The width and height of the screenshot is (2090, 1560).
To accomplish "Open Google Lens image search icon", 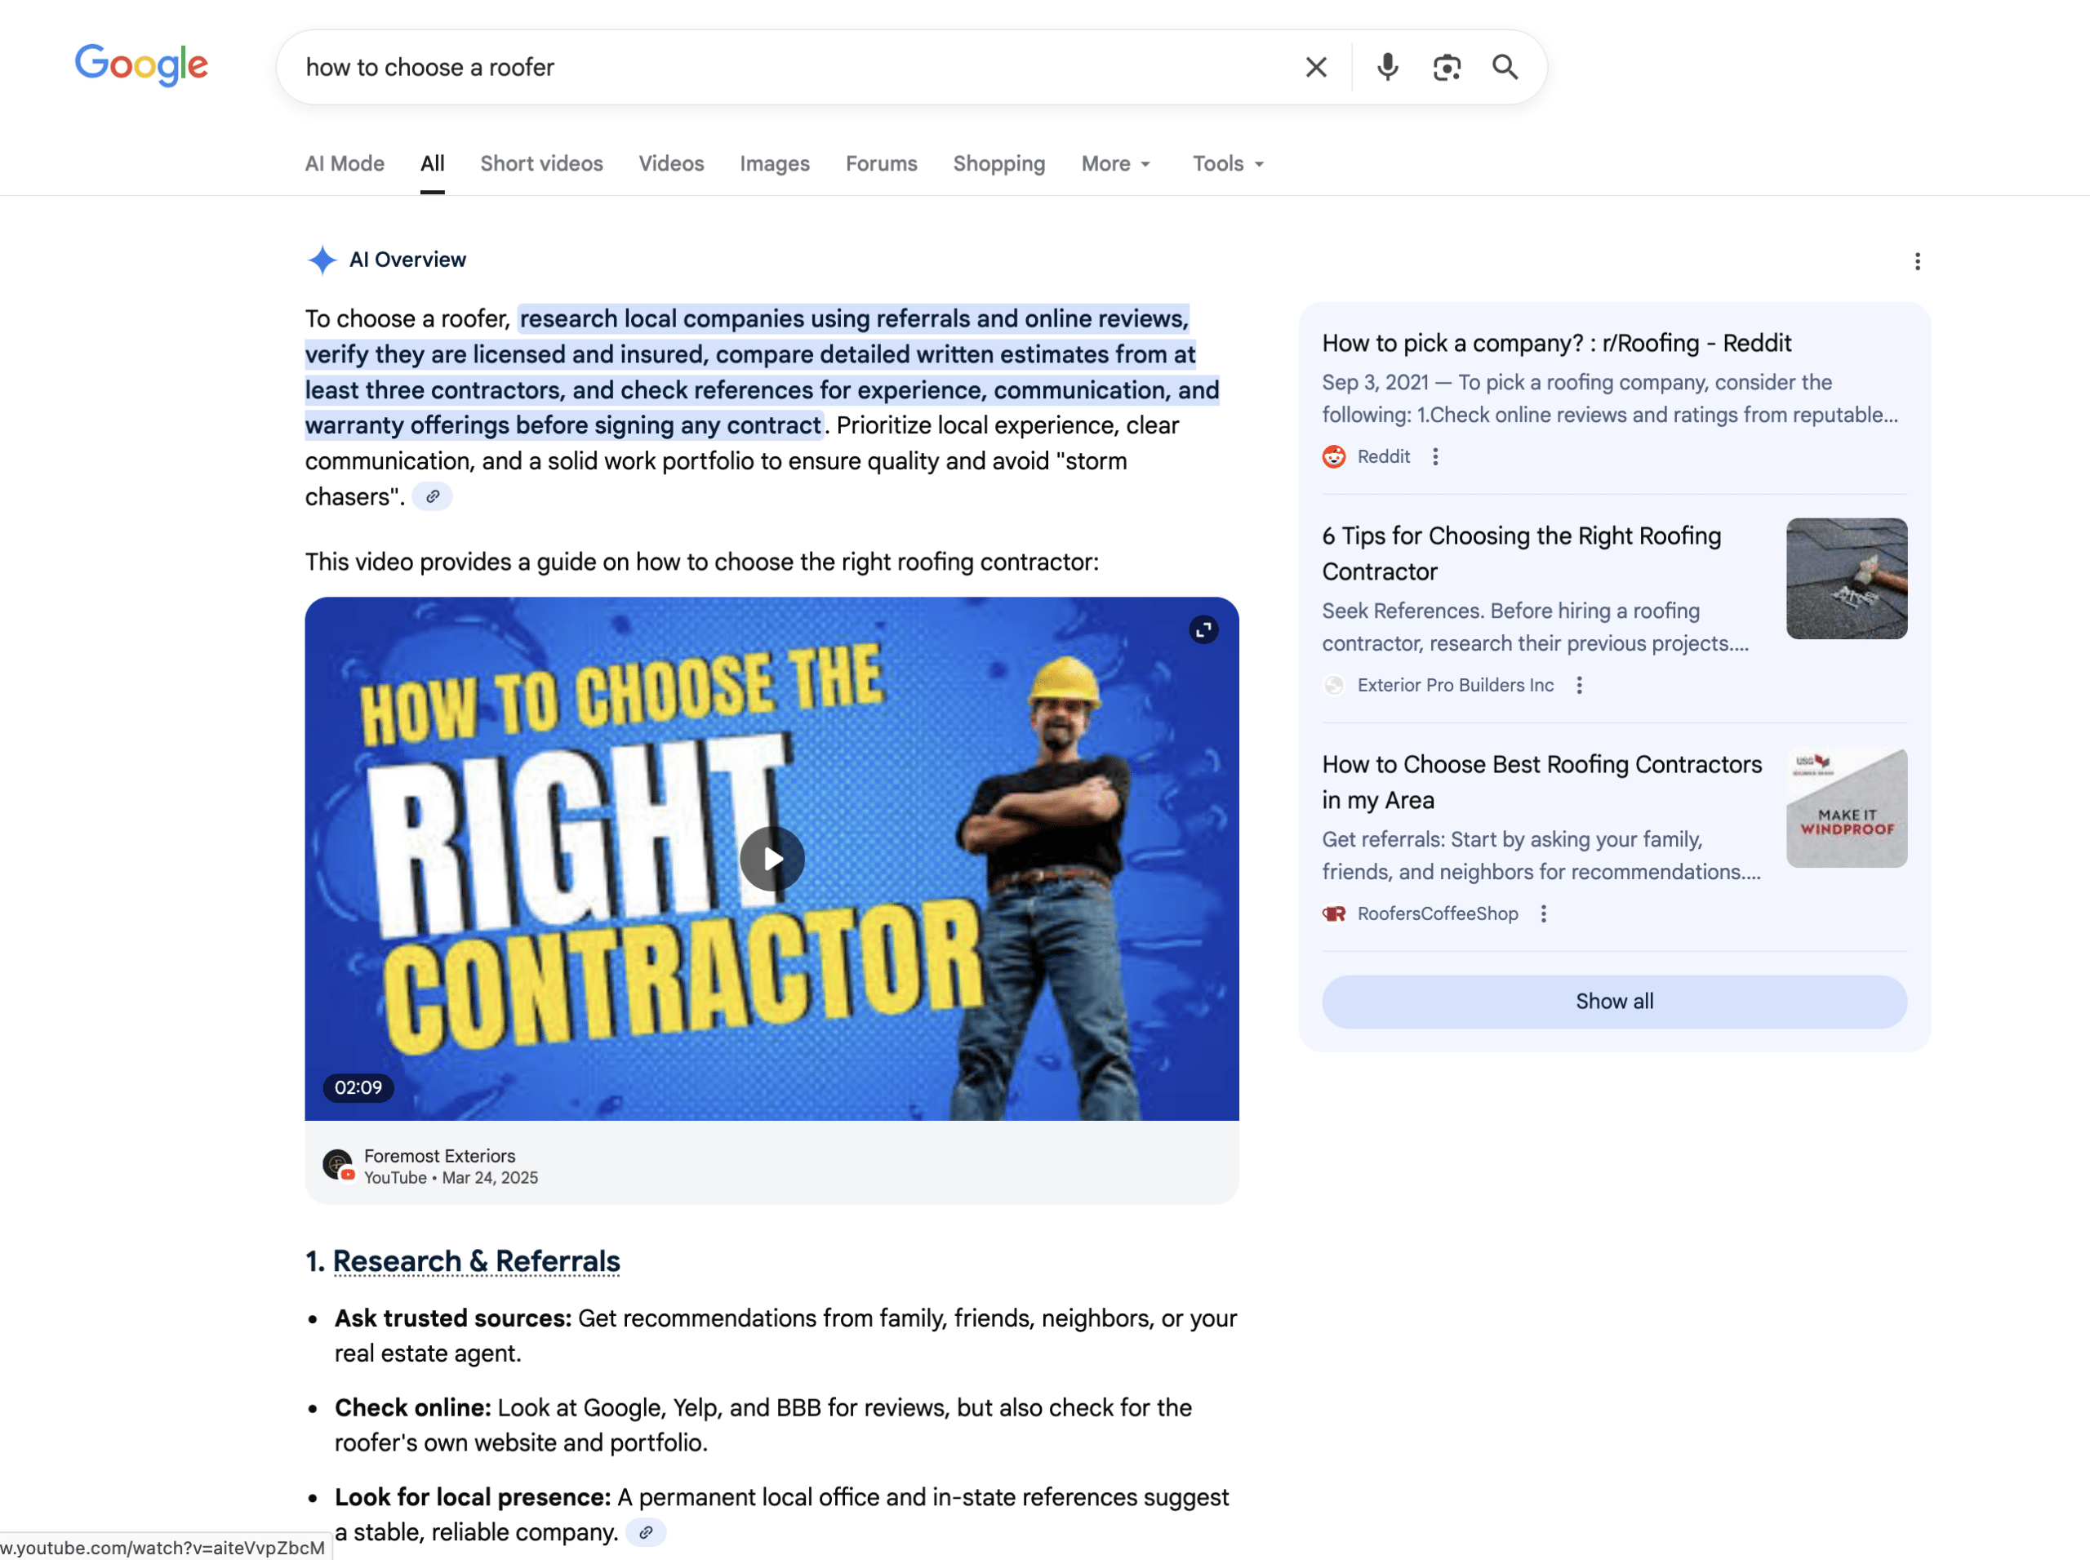I will [x=1446, y=67].
